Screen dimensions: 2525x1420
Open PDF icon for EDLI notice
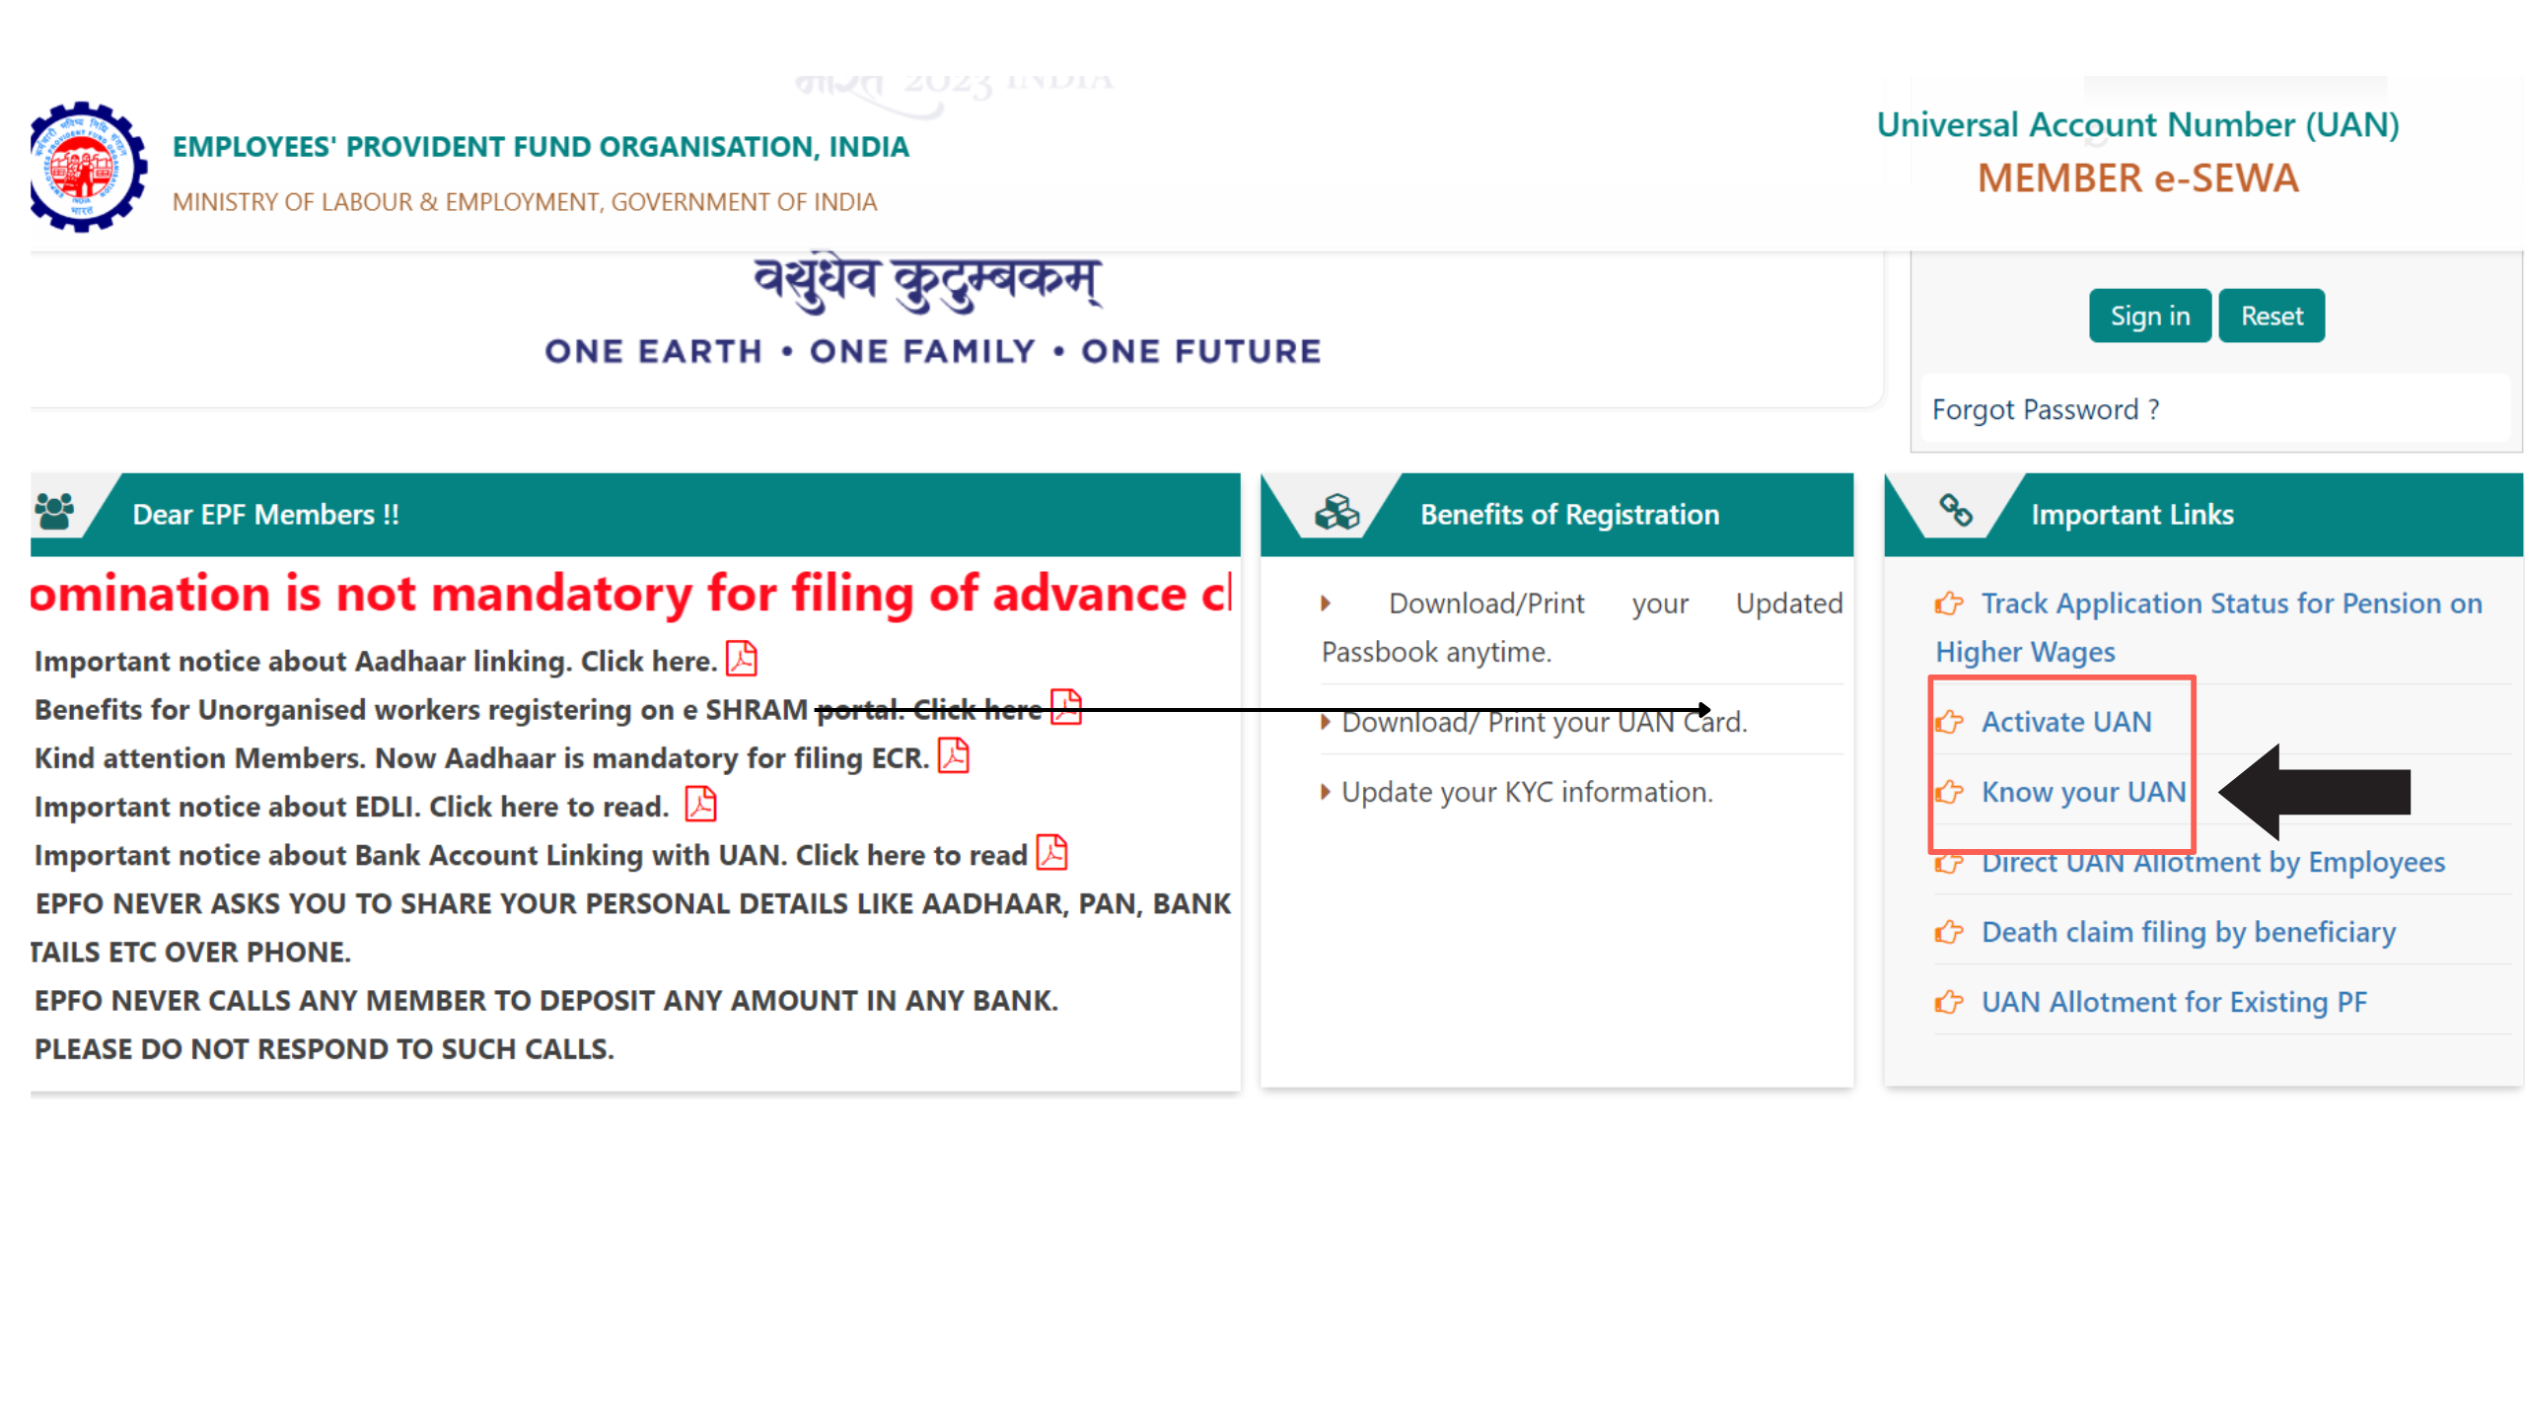700,805
